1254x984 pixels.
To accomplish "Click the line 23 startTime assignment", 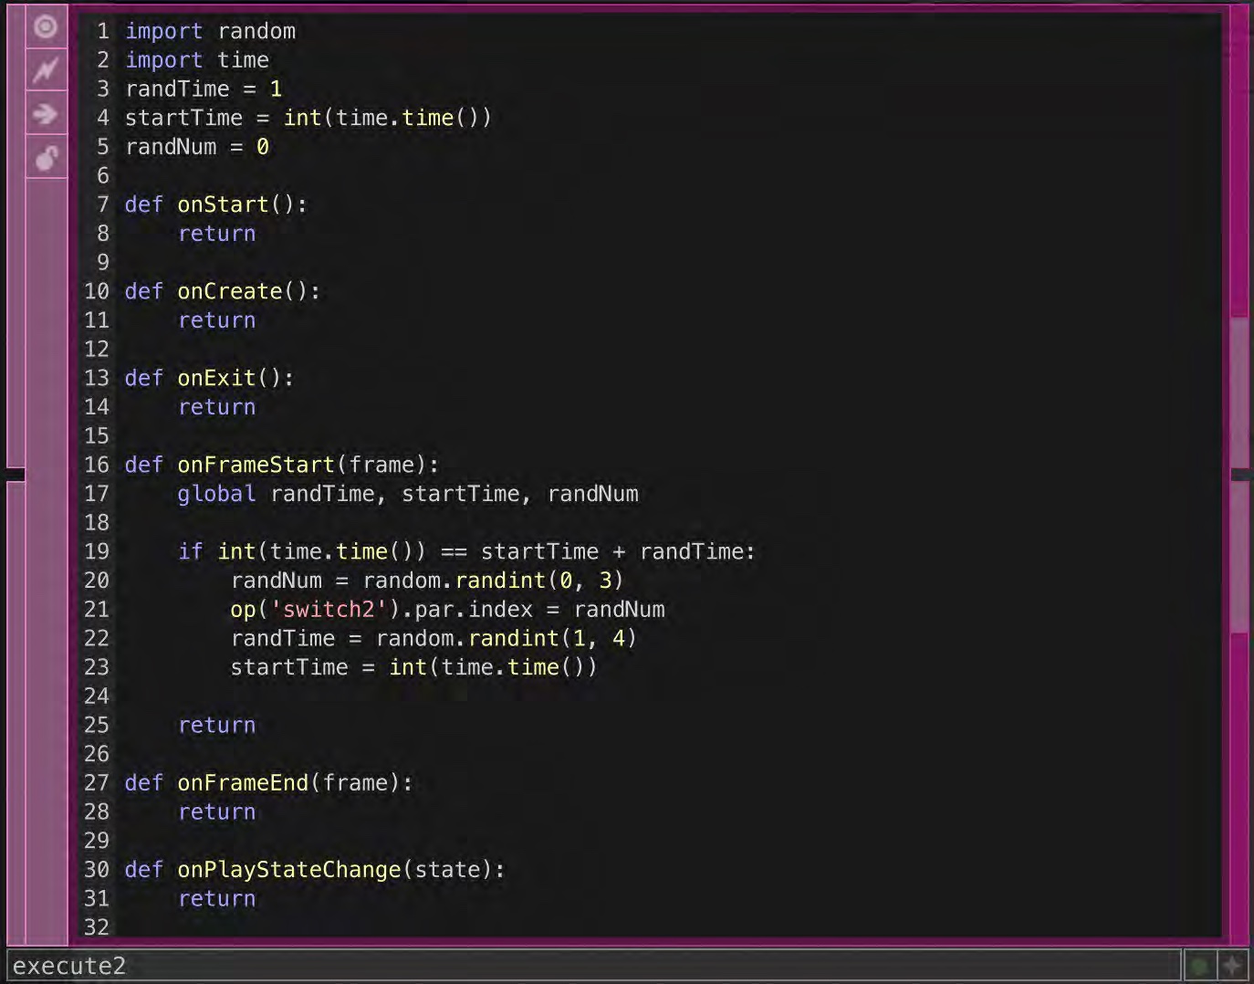I will point(413,667).
